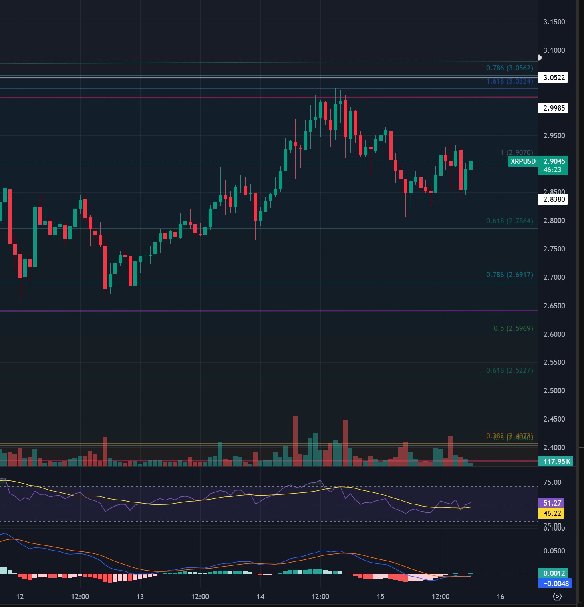
Task: Click the 1 (2.9070) Fibonacci label
Action: click(517, 153)
